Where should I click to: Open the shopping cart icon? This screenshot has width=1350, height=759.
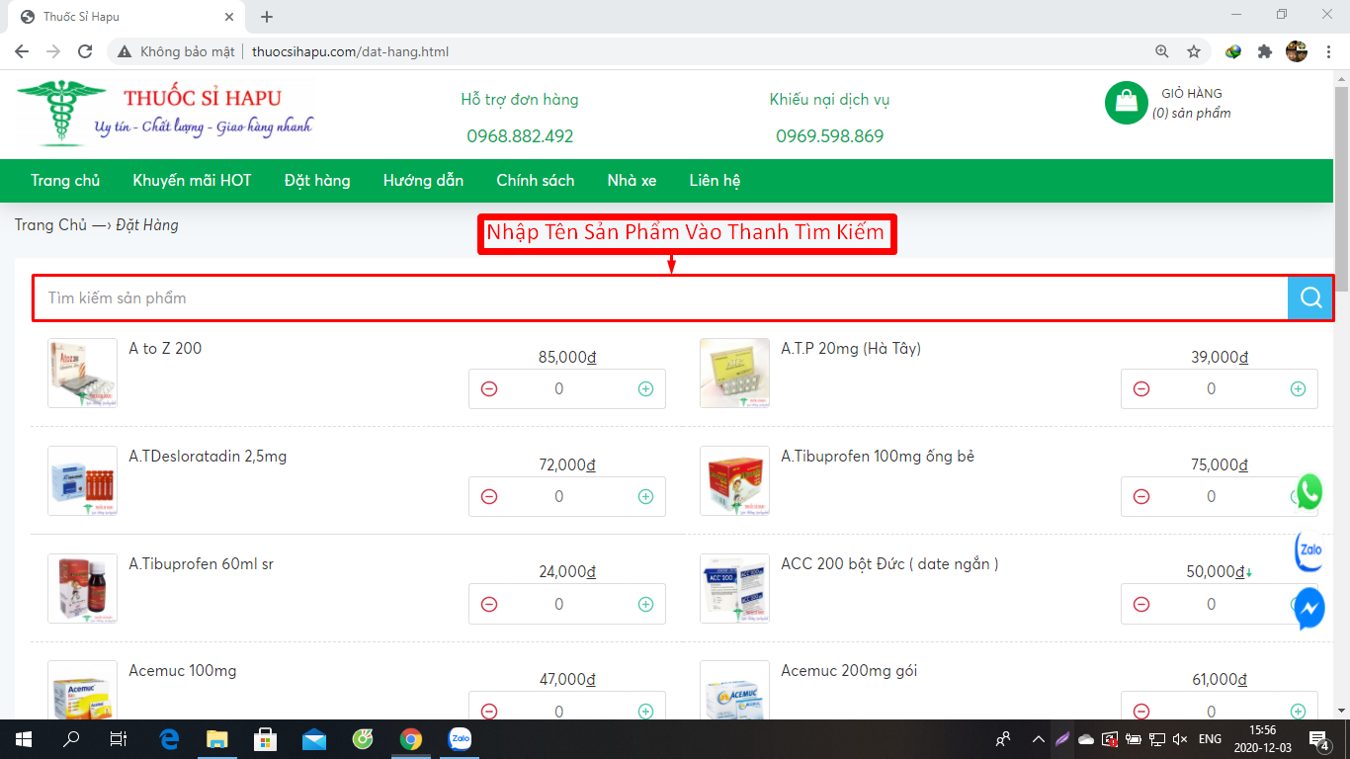coord(1126,101)
